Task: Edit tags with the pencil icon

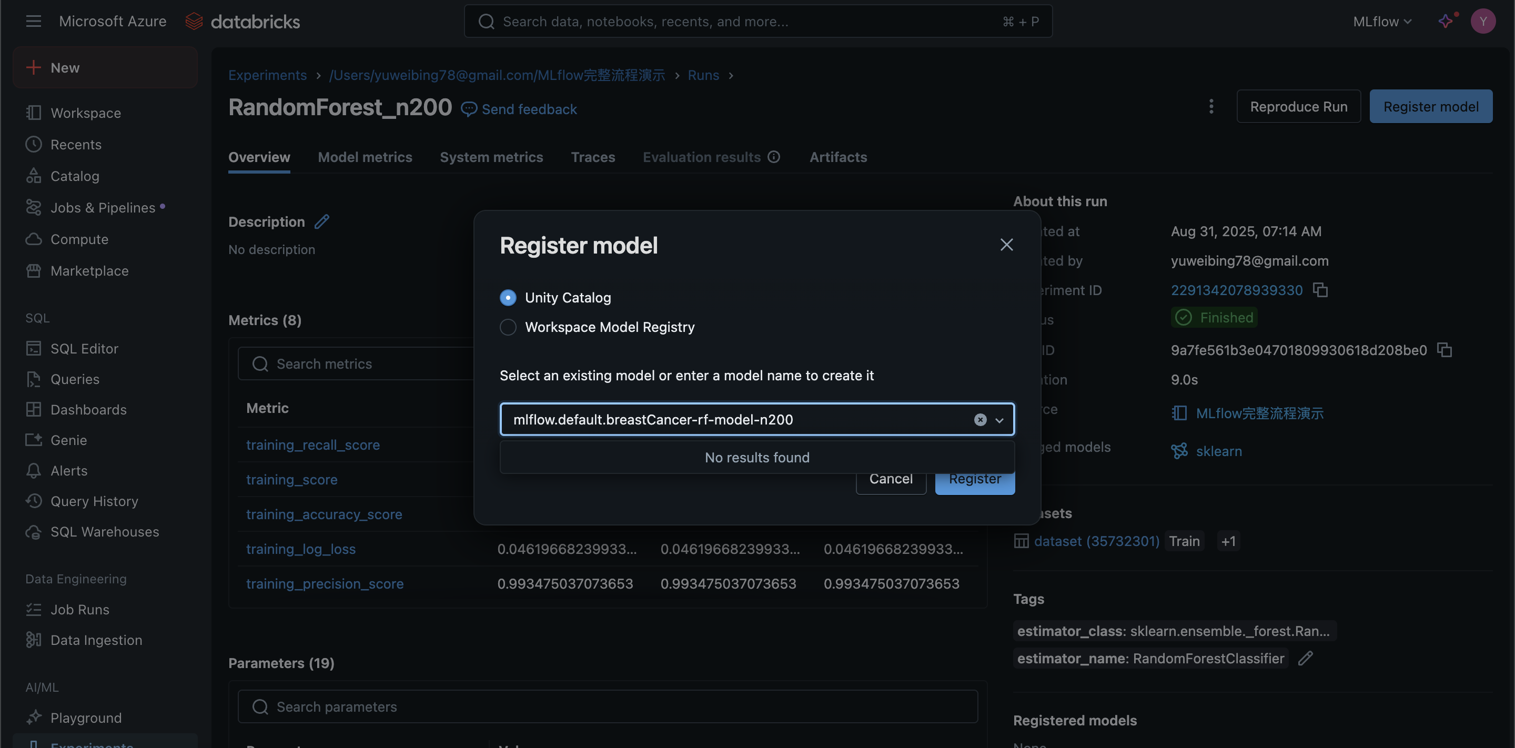Action: pyautogui.click(x=1305, y=658)
